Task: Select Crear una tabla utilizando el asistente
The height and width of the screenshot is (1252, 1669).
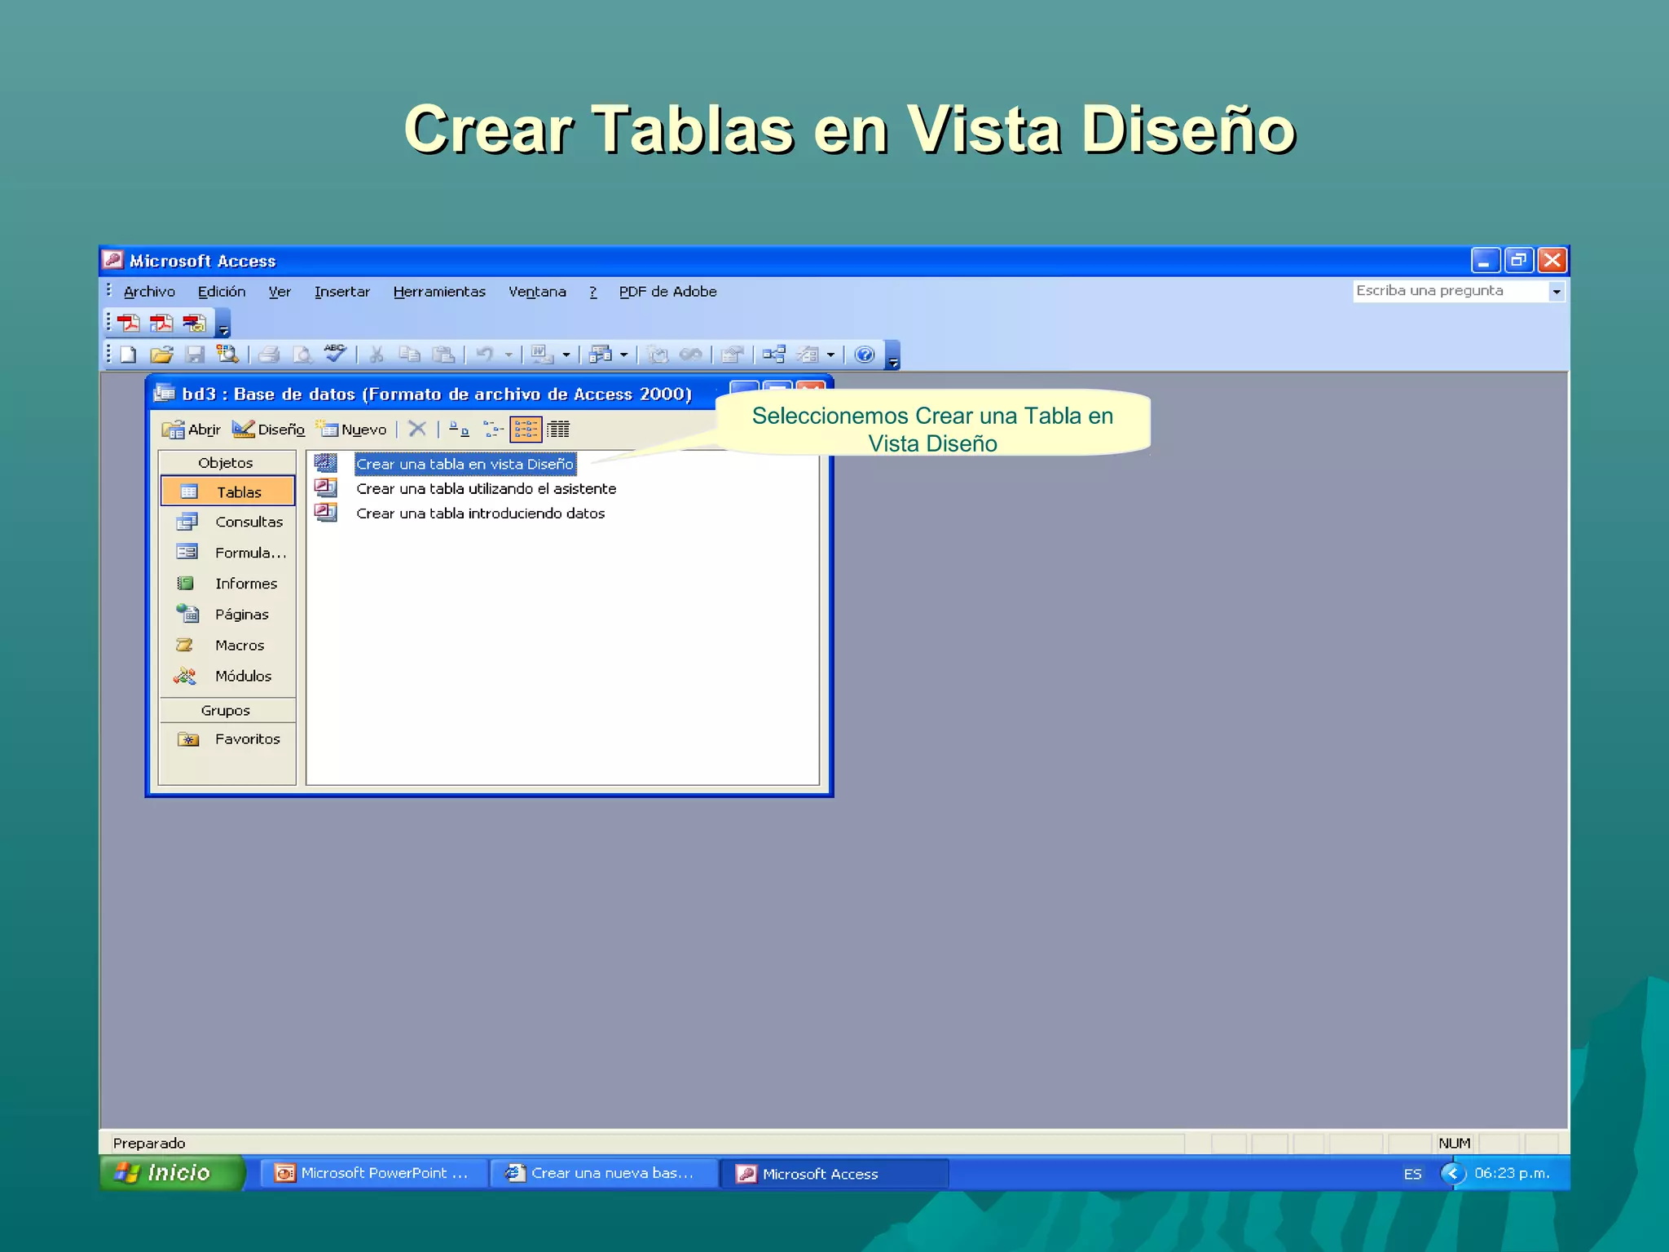Action: (x=486, y=488)
